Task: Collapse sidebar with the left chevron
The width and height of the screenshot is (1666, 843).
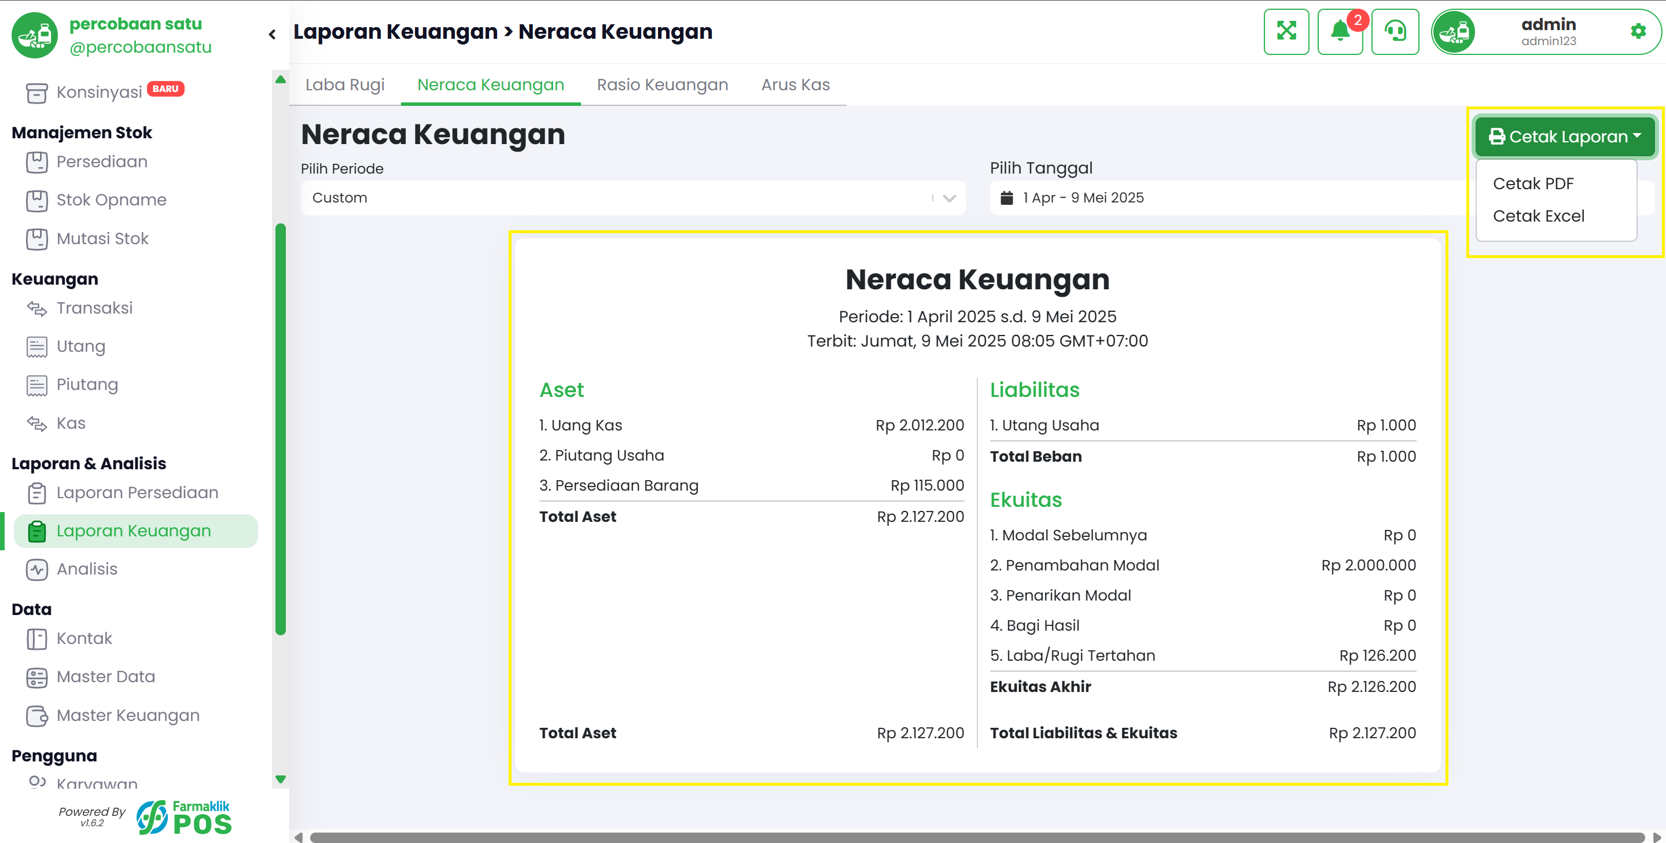Action: click(273, 34)
